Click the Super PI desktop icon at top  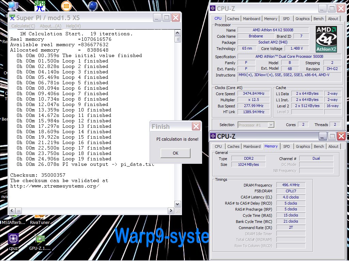click(40, 6)
